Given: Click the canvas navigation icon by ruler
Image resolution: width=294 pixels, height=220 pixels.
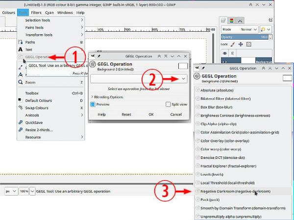Looking at the screenshot, I should 213,29.
